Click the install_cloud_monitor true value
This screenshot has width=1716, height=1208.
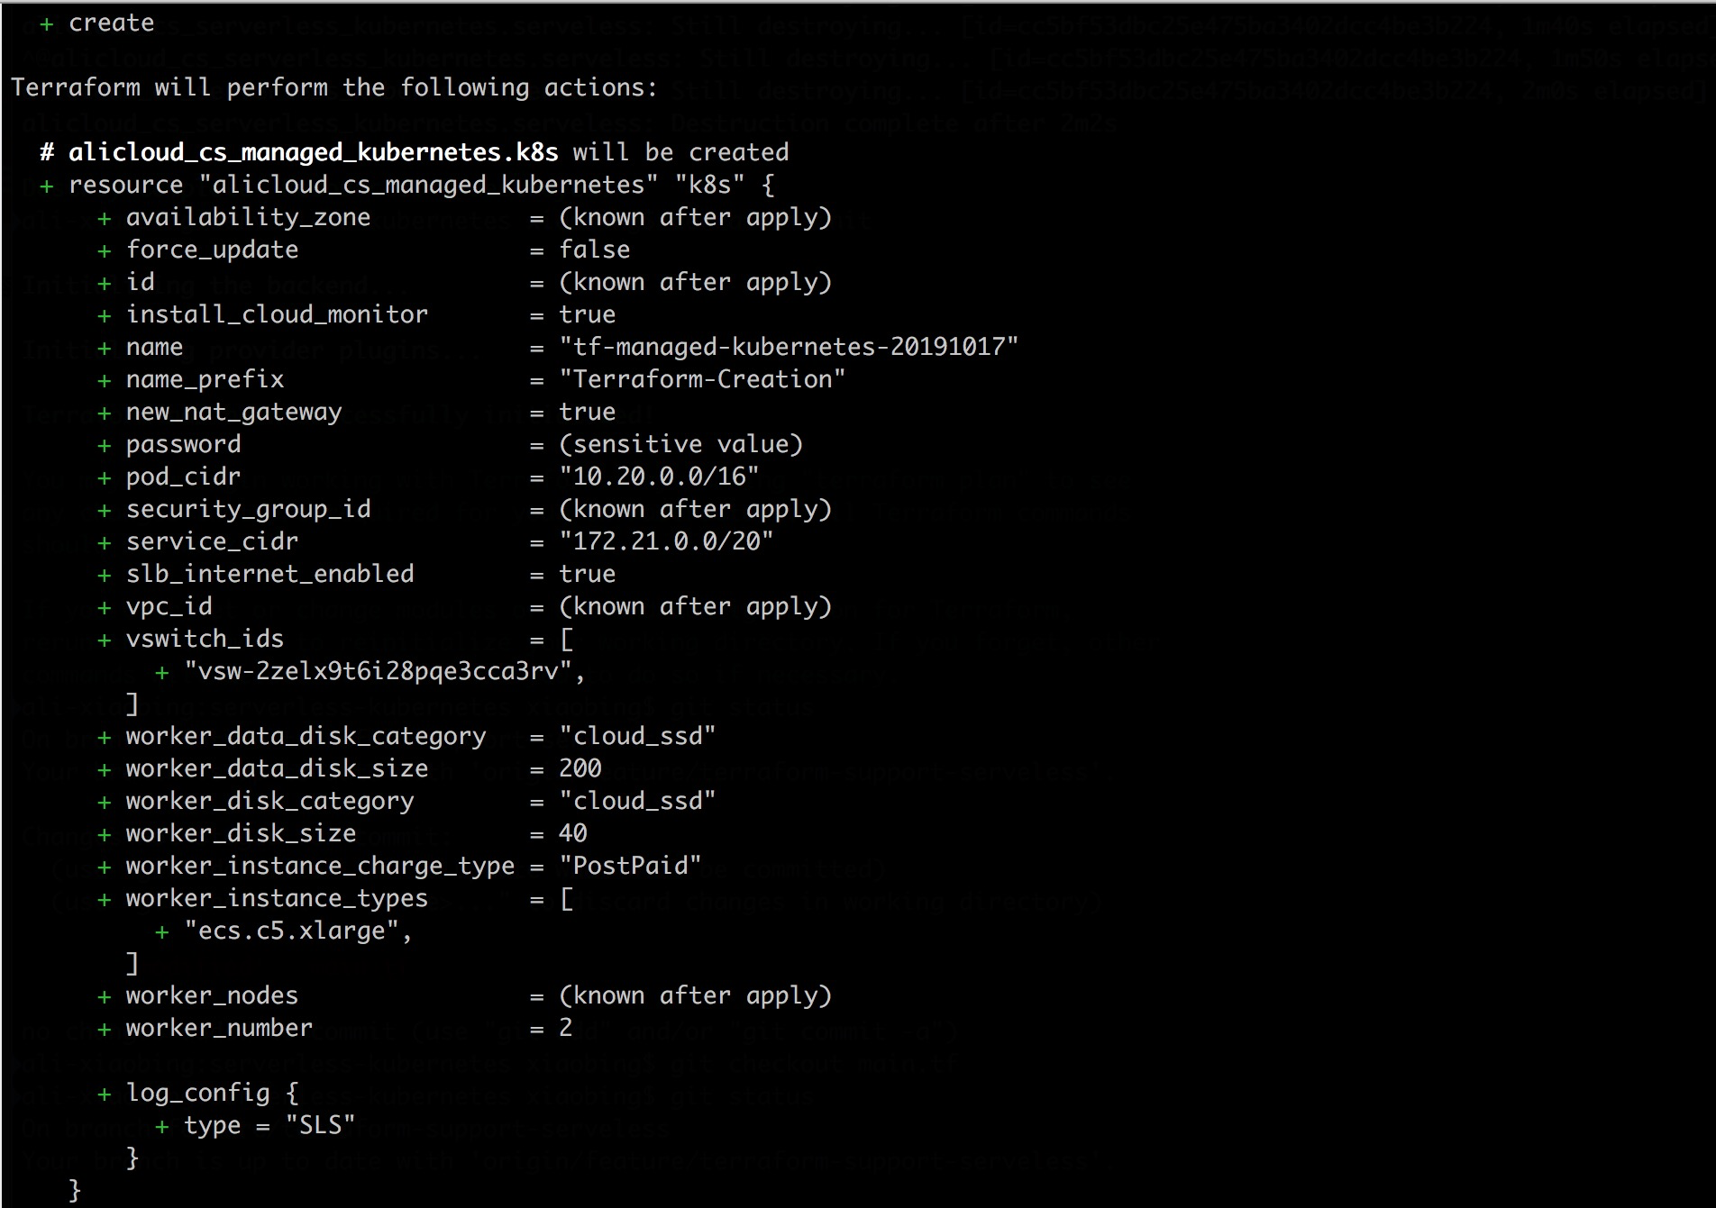(588, 314)
